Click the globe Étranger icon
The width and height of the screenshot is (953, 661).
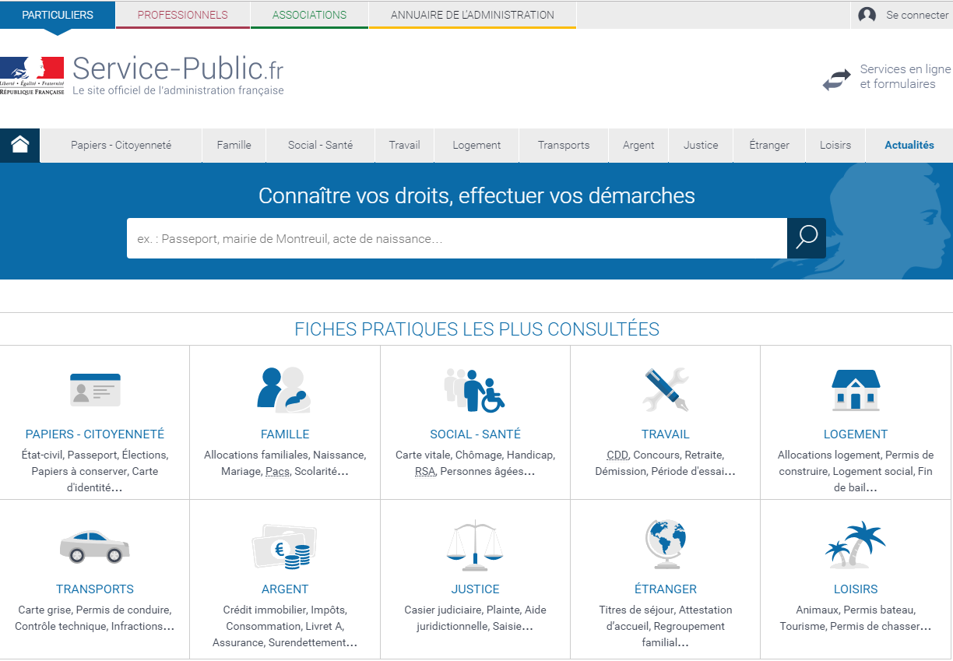point(666,544)
